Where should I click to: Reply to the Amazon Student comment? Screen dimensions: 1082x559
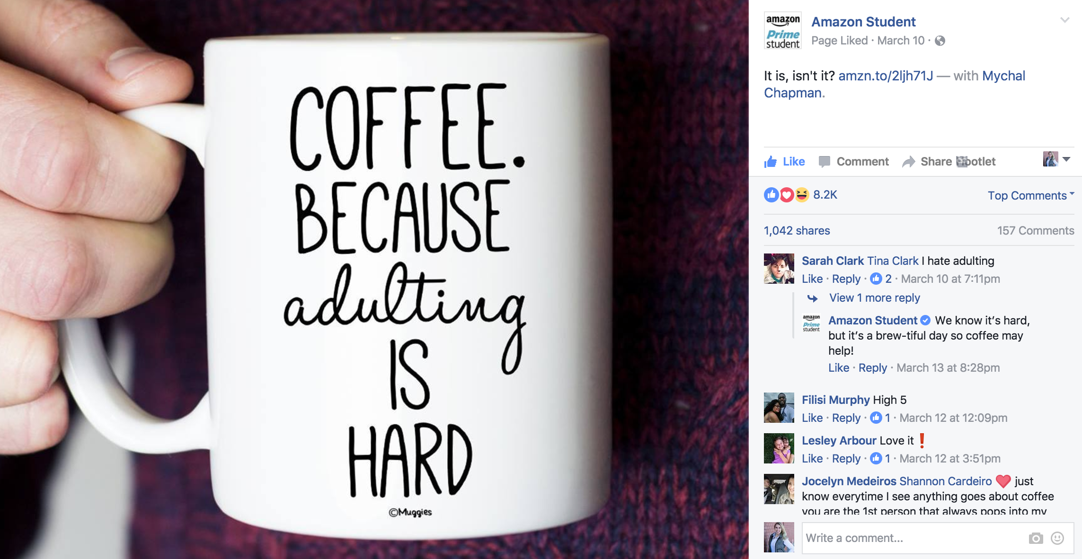(873, 368)
